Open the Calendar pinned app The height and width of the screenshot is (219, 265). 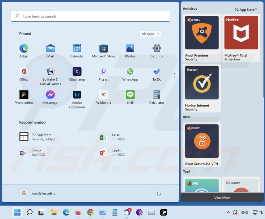(x=77, y=51)
